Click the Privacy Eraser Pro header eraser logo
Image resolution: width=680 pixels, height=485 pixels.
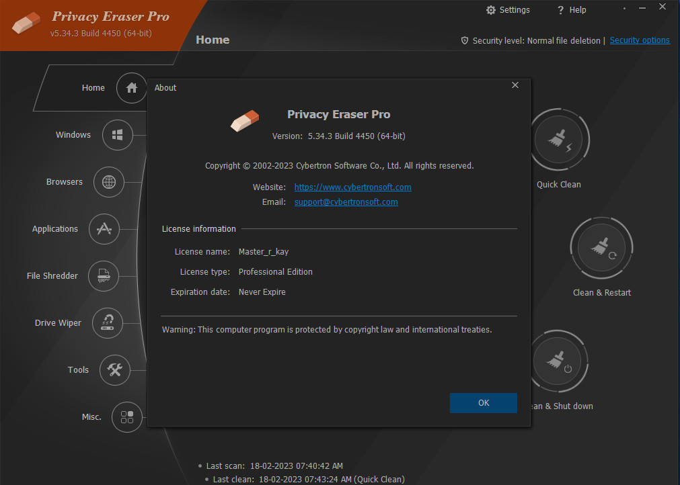[x=26, y=23]
